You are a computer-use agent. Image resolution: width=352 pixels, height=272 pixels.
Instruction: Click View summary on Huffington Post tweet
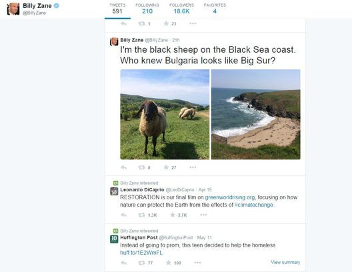[x=285, y=263]
